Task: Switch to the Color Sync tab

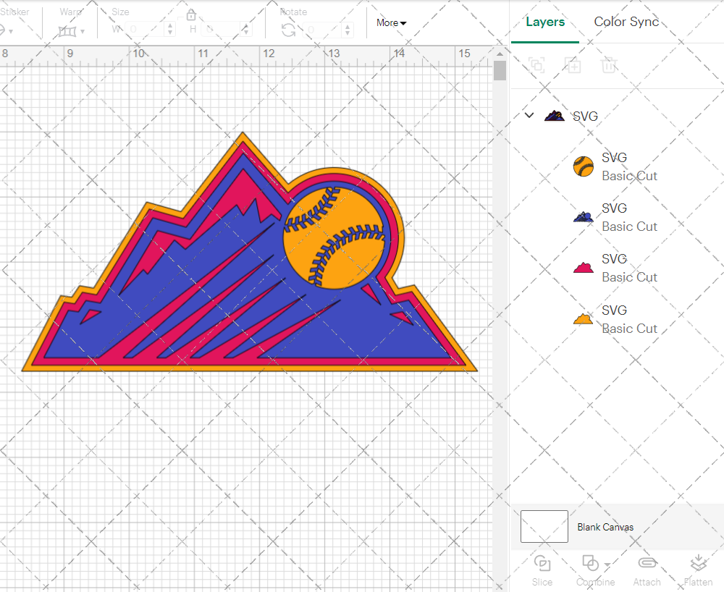Action: [x=626, y=22]
